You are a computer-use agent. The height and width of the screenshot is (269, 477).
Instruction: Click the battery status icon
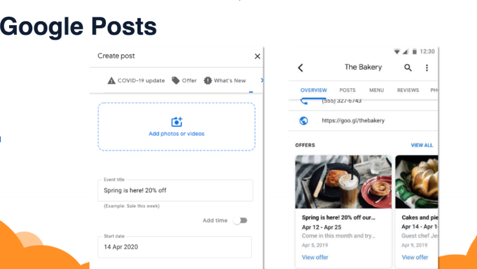[414, 51]
